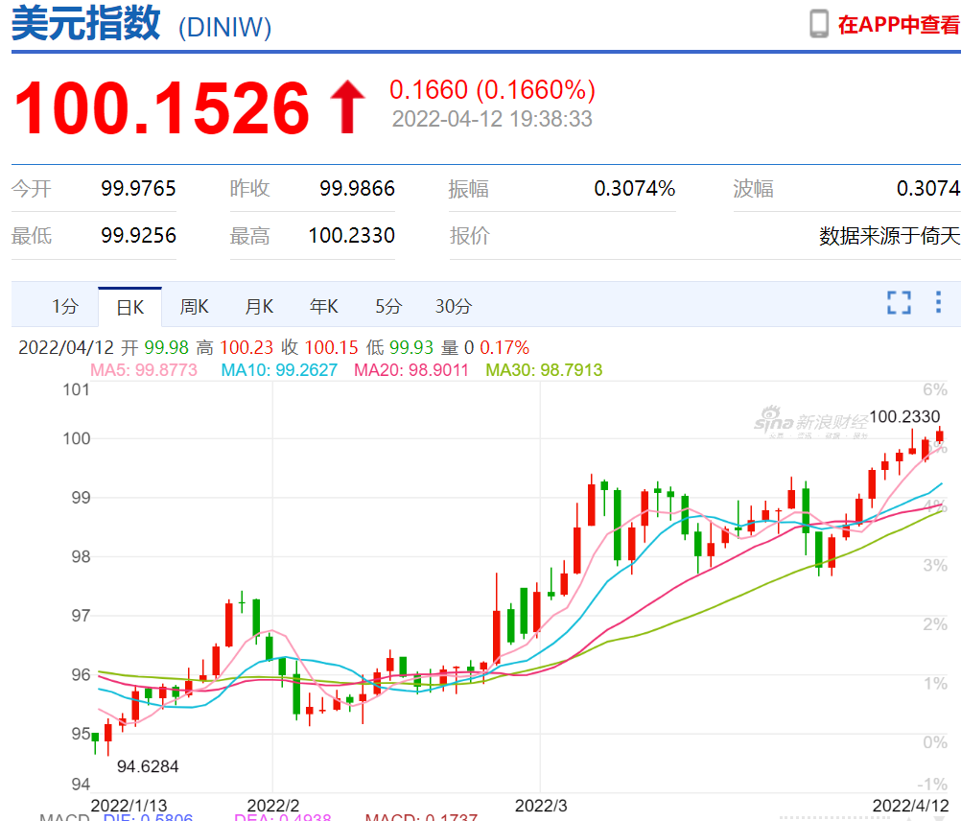The width and height of the screenshot is (961, 821).
Task: Select the 30分 interval tab
Action: 454,307
